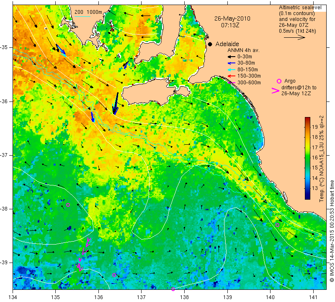Click the magenta 300-600m legend arrow
This screenshot has width=335, height=302.
[x=232, y=83]
